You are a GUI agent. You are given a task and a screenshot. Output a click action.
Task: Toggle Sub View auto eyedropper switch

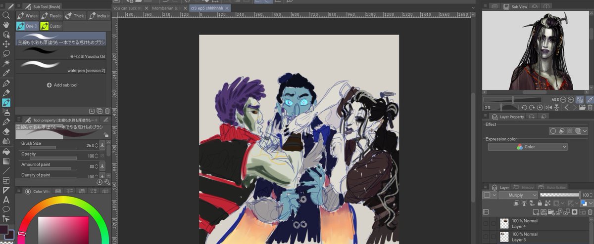(590, 99)
